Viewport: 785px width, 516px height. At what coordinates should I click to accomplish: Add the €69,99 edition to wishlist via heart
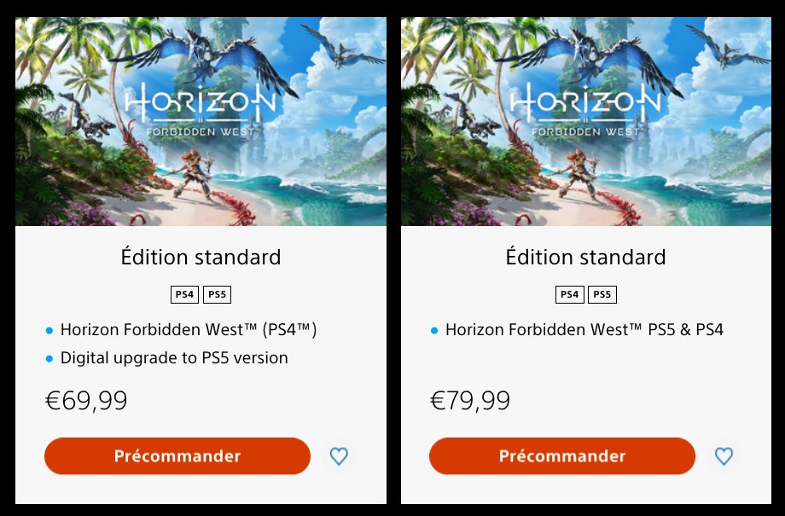pyautogui.click(x=339, y=456)
